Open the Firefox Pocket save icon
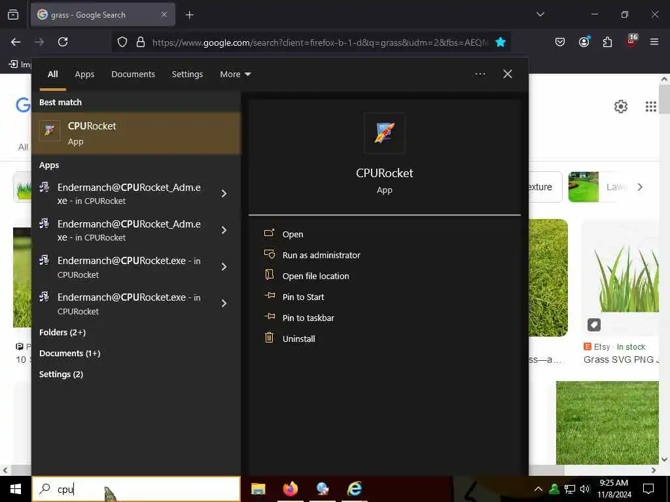Image resolution: width=670 pixels, height=502 pixels. (560, 42)
